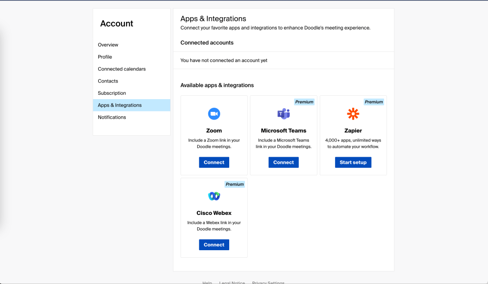Click the Cisco Webex logo icon
This screenshot has width=488, height=284.
[214, 196]
